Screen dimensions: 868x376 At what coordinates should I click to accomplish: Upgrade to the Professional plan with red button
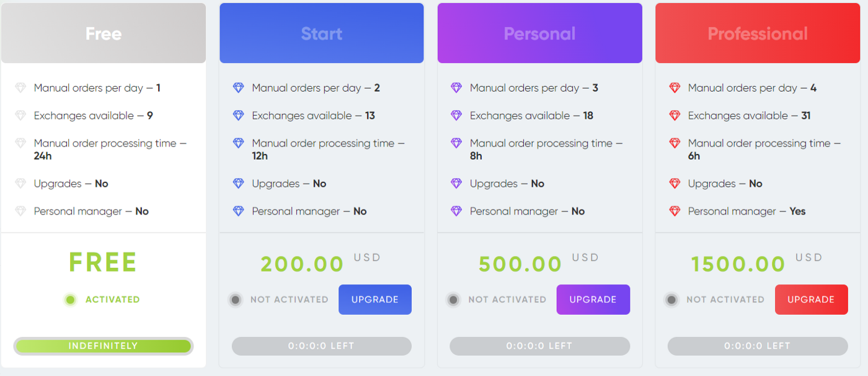(811, 299)
